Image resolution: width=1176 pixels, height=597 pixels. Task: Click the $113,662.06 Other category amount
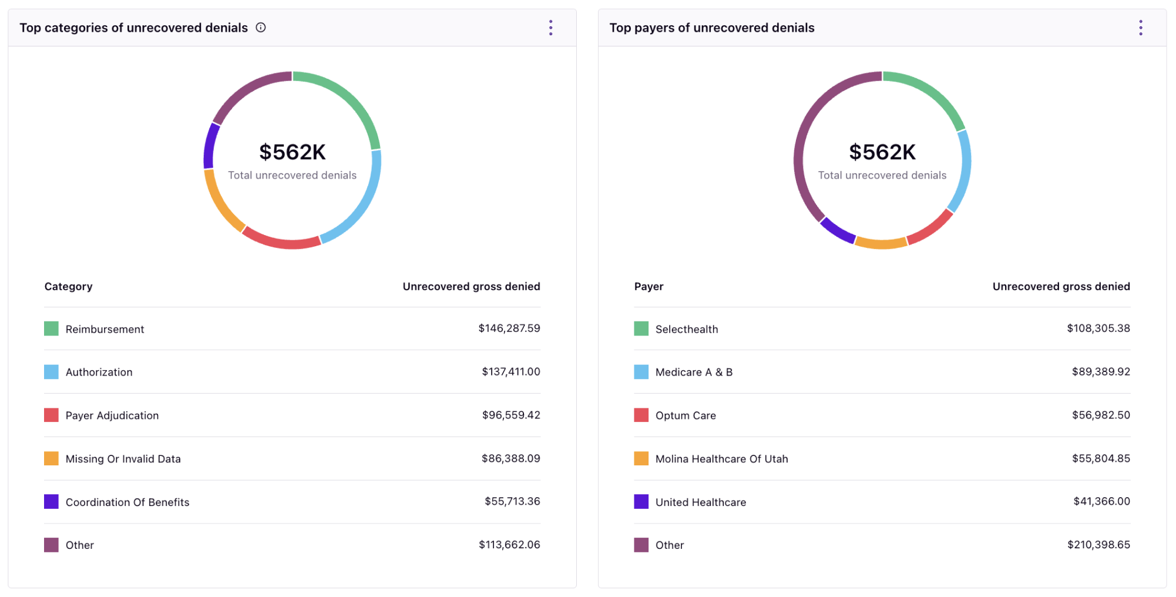(509, 545)
